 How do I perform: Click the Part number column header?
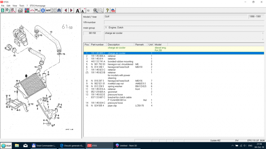click(x=98, y=44)
